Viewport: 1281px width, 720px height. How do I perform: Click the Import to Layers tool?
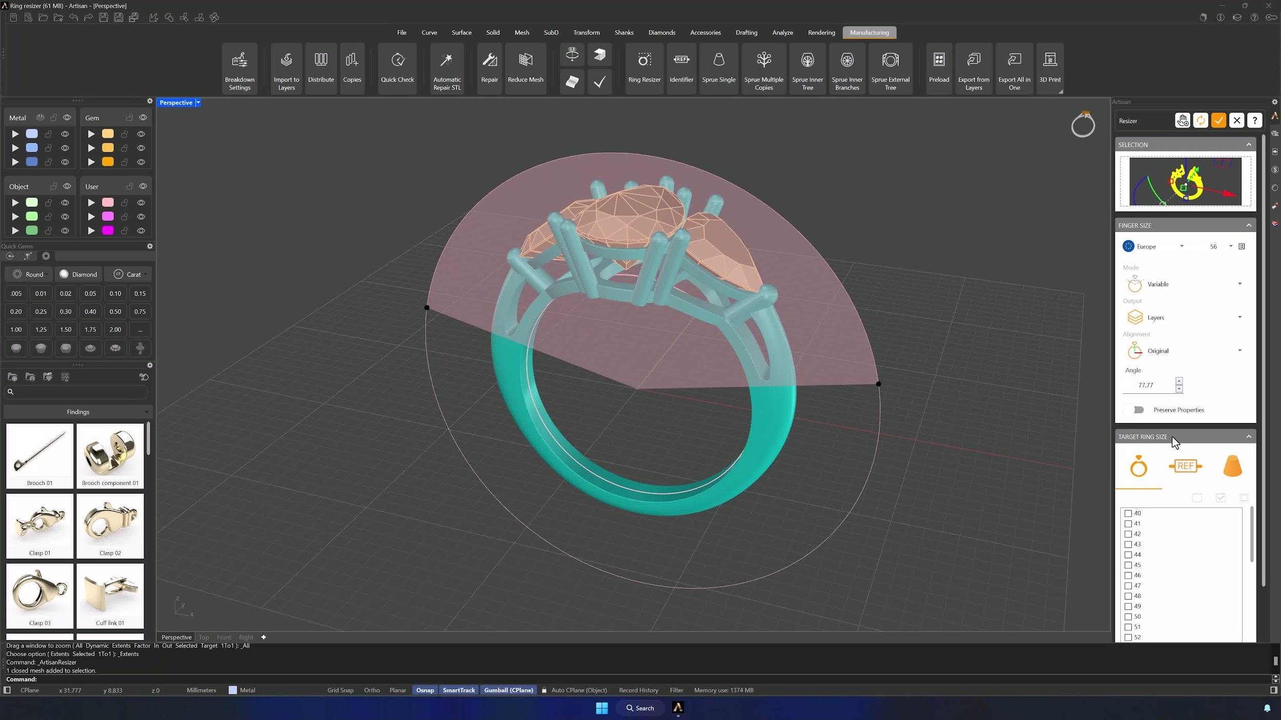click(286, 69)
